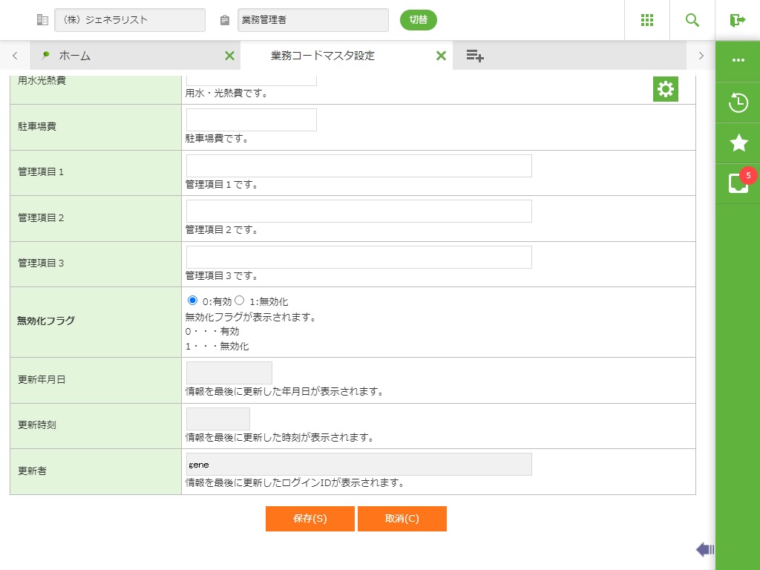Switch to the ホーム tab

74,56
